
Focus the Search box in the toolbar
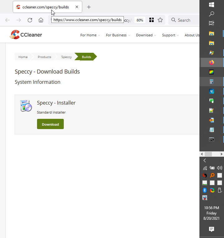point(184,20)
